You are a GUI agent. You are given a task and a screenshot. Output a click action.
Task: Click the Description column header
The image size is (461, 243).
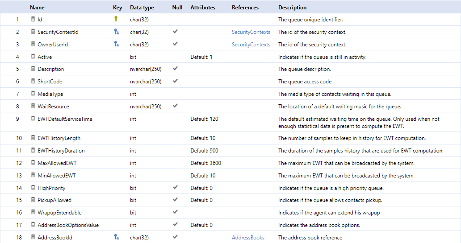pos(292,8)
